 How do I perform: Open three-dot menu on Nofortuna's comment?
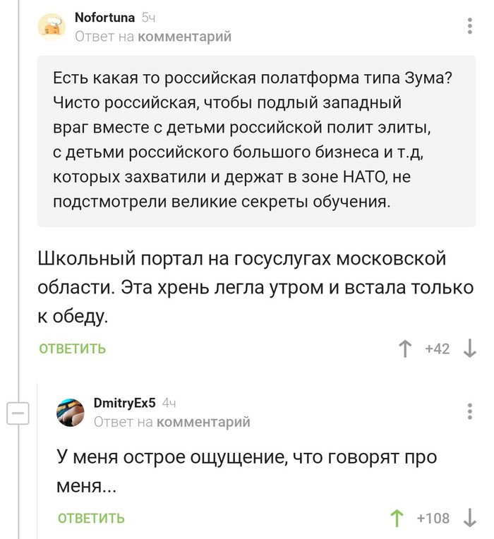pyautogui.click(x=469, y=26)
